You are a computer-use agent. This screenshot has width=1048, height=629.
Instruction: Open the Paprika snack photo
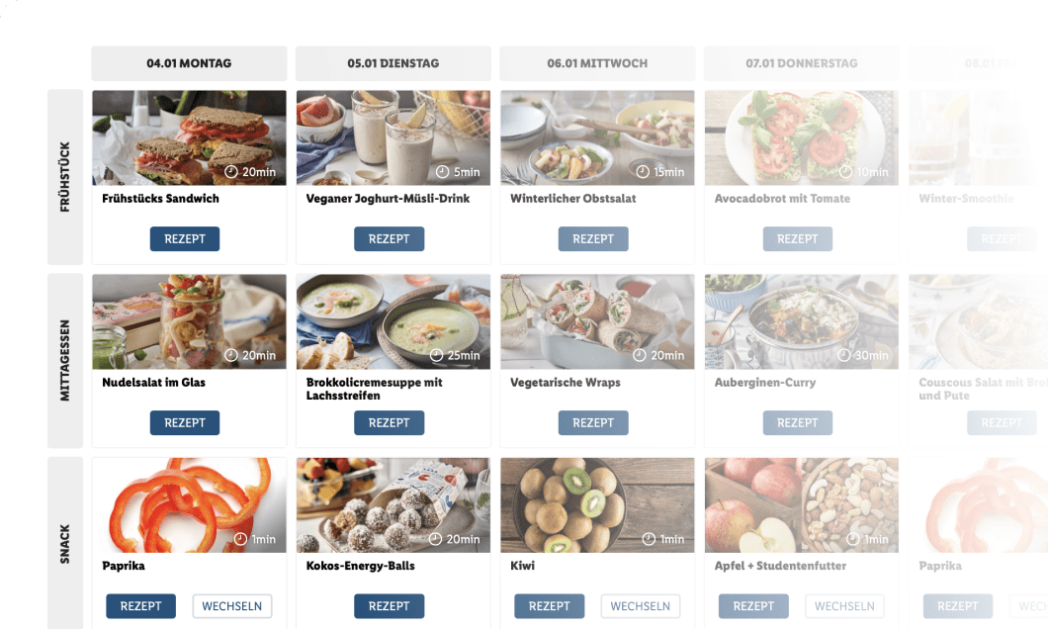(x=189, y=505)
